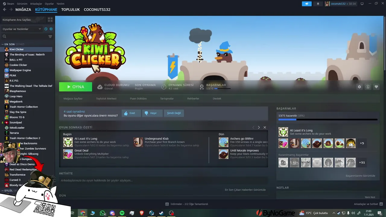Open COCONUTS132 profile tab

coord(97,9)
